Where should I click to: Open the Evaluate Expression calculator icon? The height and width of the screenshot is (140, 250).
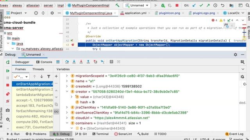coord(111,62)
